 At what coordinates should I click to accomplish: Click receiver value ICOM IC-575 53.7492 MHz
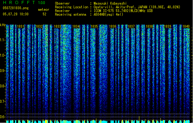point(123,11)
